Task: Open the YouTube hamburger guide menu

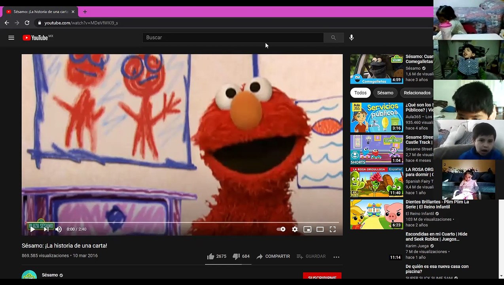Action: tap(11, 38)
